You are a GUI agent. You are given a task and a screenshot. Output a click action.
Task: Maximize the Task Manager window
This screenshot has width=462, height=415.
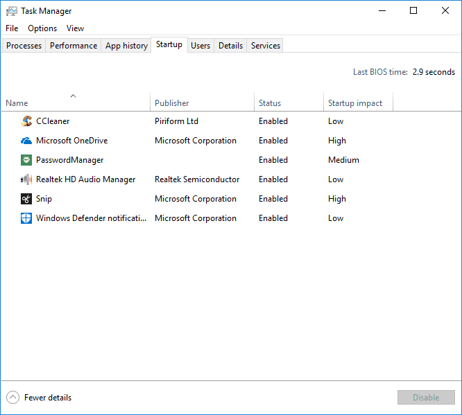[413, 11]
